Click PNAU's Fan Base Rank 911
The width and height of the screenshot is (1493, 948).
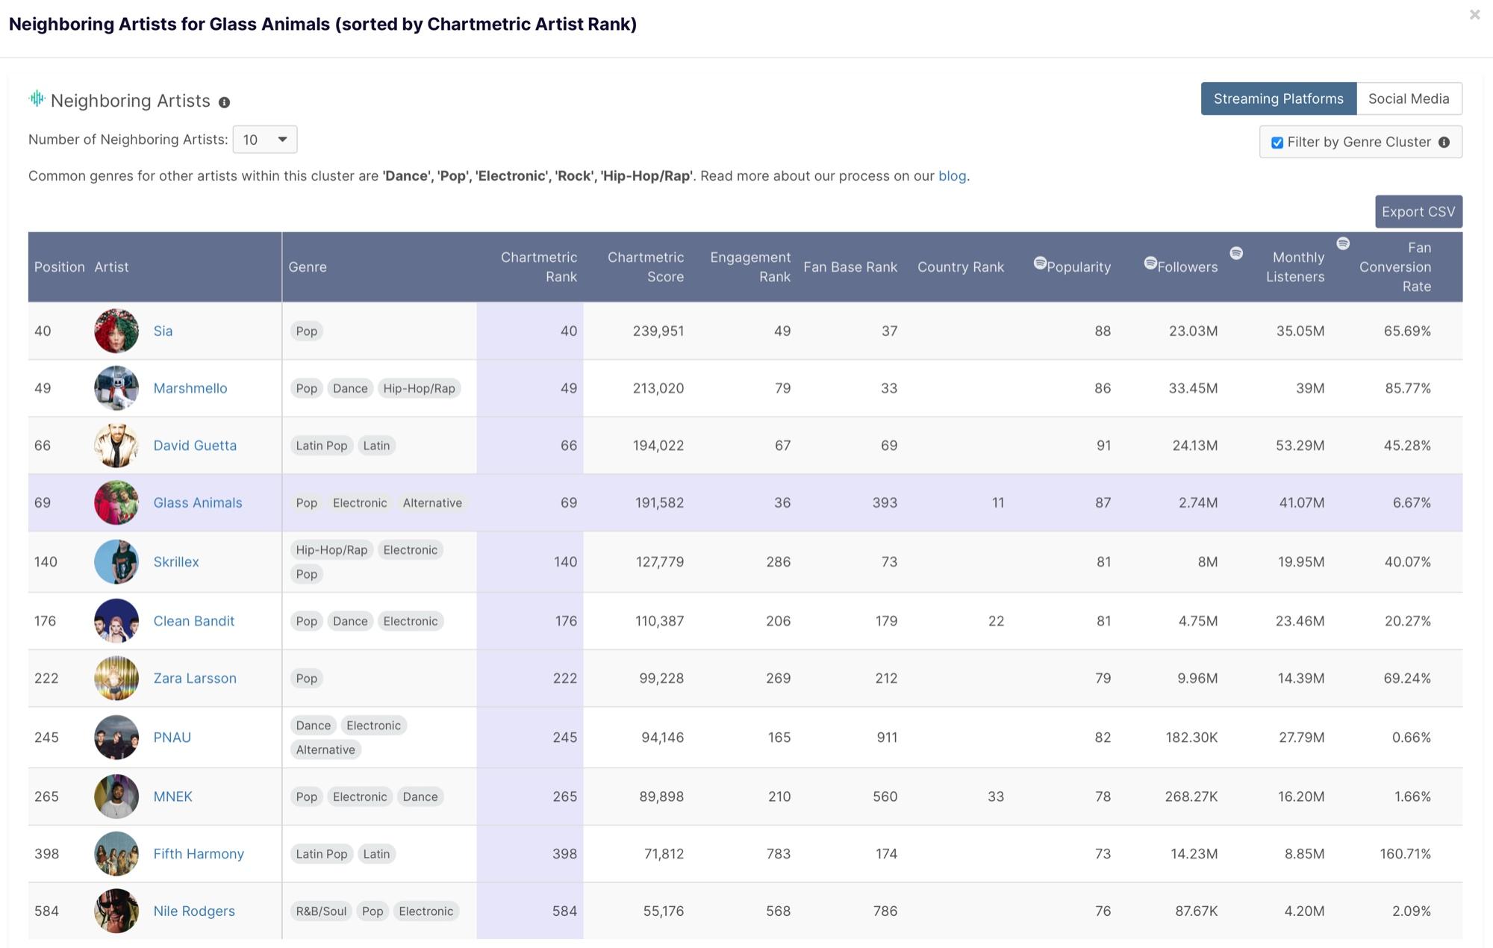coord(887,737)
